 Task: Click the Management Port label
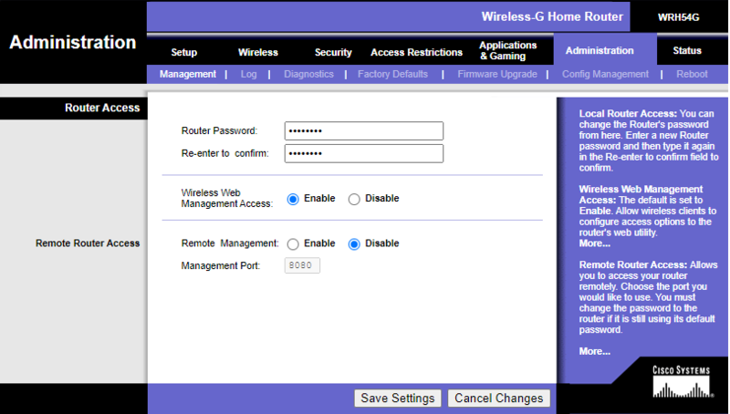[221, 265]
